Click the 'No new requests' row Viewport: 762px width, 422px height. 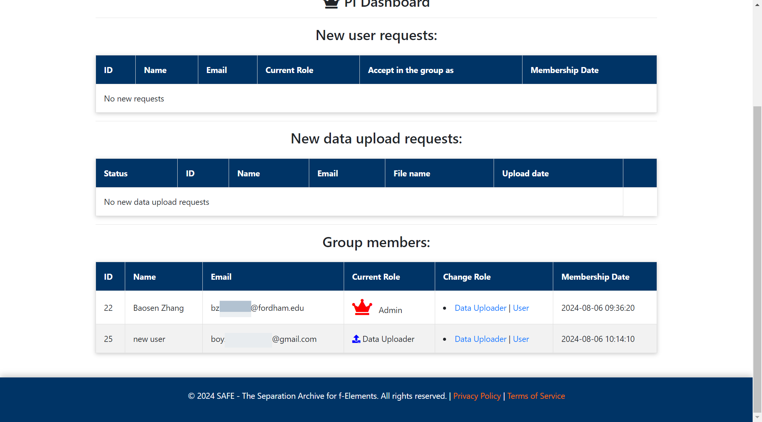pos(376,98)
